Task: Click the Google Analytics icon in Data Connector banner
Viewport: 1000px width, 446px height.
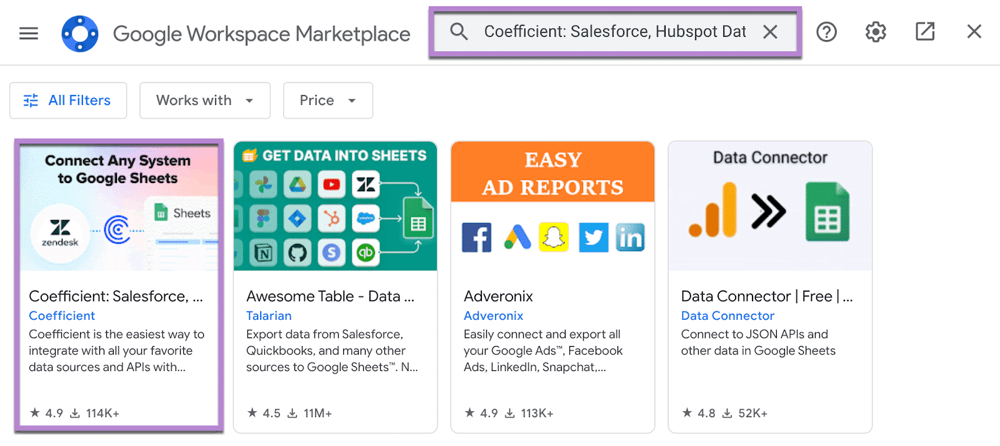Action: 713,210
